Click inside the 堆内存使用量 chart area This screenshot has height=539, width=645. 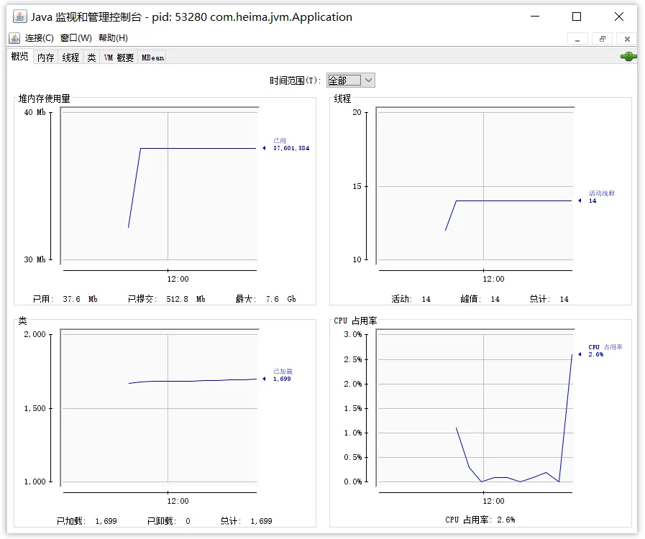(160, 185)
